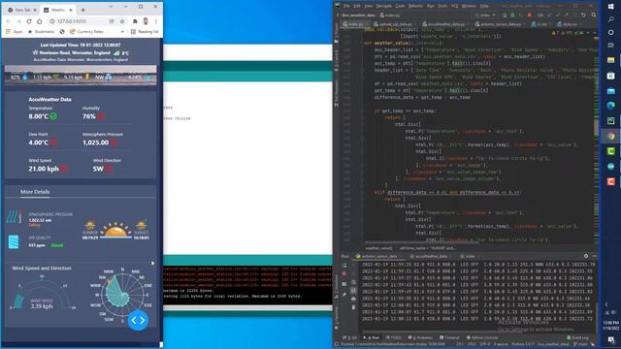Click the 21.00 kph wind speed value
Image resolution: width=621 pixels, height=349 pixels.
click(x=43, y=169)
